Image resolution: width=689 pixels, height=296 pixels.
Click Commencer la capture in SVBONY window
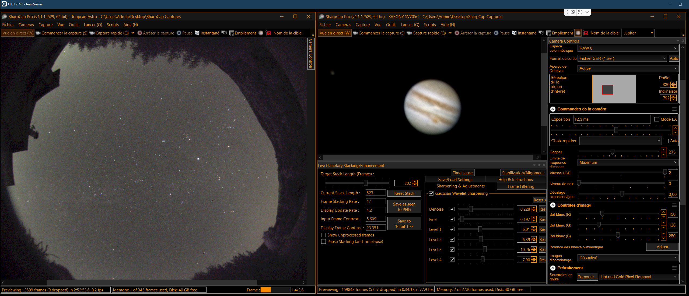379,33
